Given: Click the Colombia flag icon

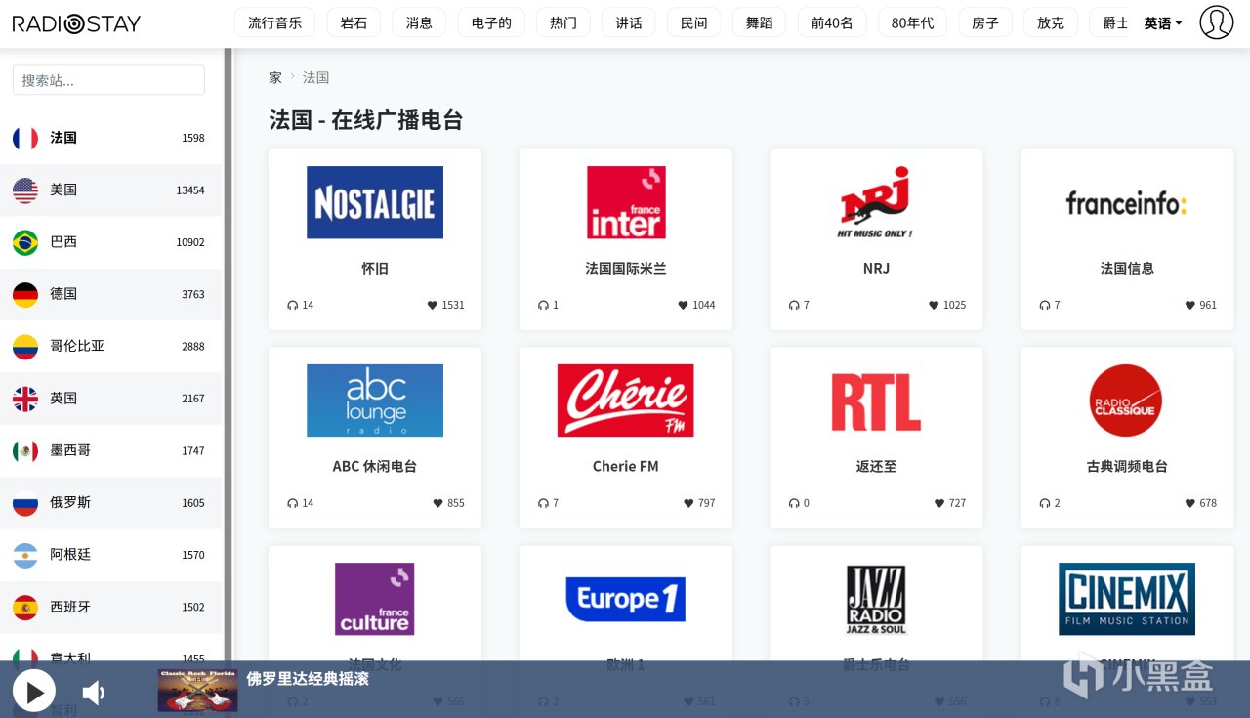Looking at the screenshot, I should pos(25,346).
